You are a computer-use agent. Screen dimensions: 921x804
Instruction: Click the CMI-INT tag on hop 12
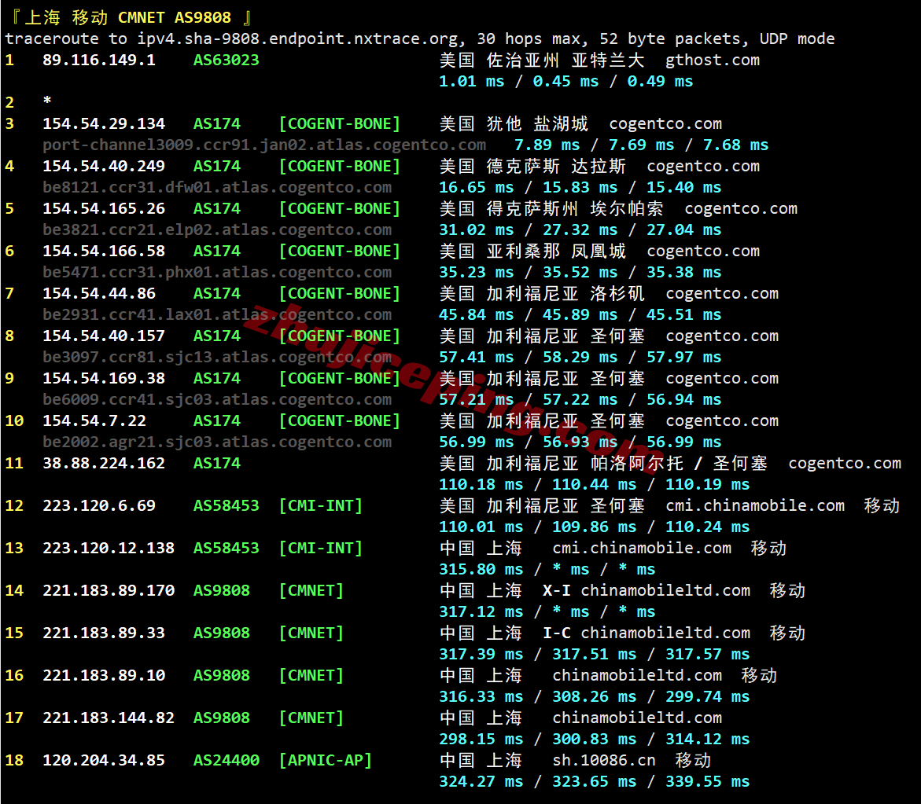pos(320,505)
